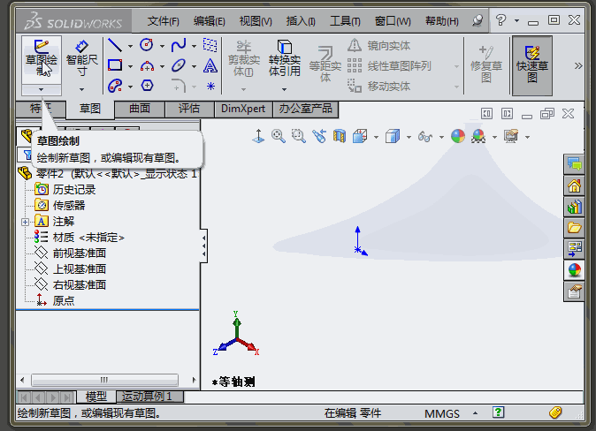Expand dropdown below 智能尺寸 button
Image resolution: width=596 pixels, height=431 pixels.
coord(81,89)
